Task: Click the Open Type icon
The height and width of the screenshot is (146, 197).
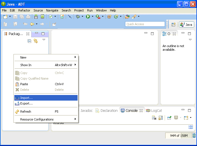Action: click(x=127, y=17)
